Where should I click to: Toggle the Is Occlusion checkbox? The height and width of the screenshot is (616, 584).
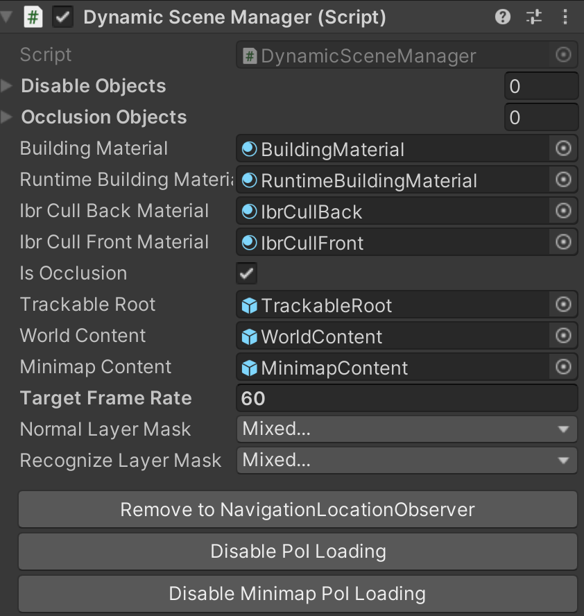point(247,273)
